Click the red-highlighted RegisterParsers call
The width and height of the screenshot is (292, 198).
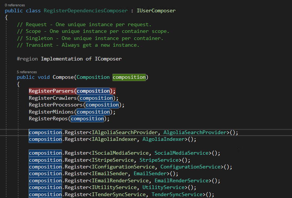point(52,91)
